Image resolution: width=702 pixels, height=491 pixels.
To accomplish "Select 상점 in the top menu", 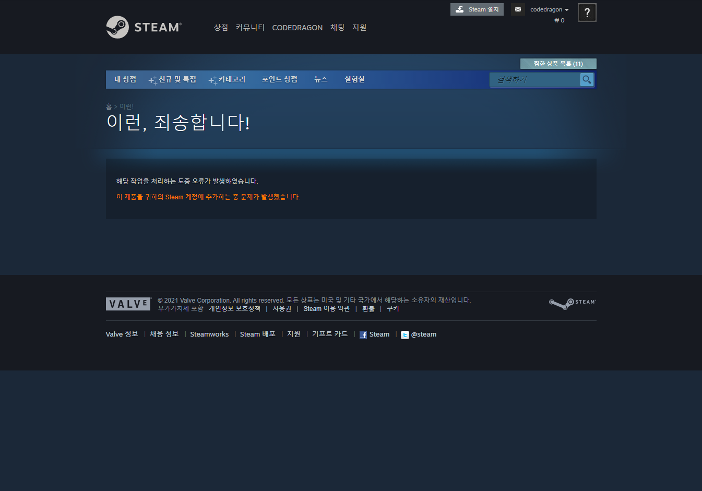I will click(221, 28).
